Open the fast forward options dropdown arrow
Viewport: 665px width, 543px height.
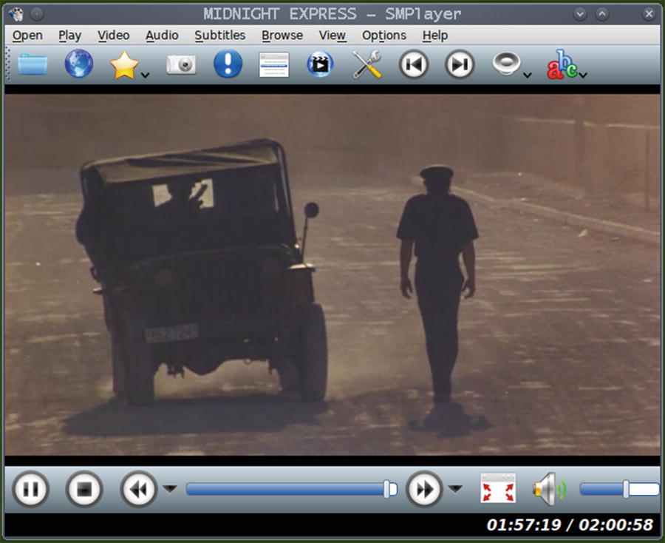[x=455, y=489]
